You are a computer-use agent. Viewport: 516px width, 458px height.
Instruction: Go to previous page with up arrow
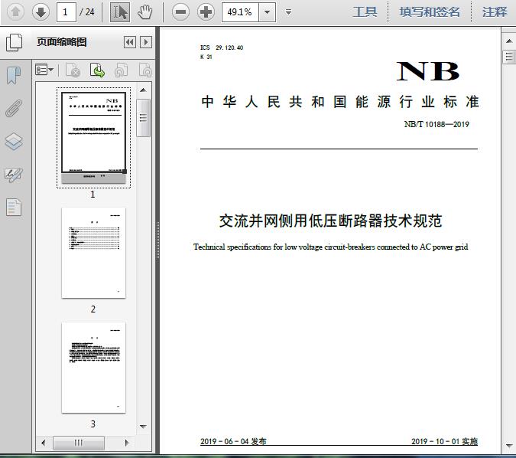(15, 12)
